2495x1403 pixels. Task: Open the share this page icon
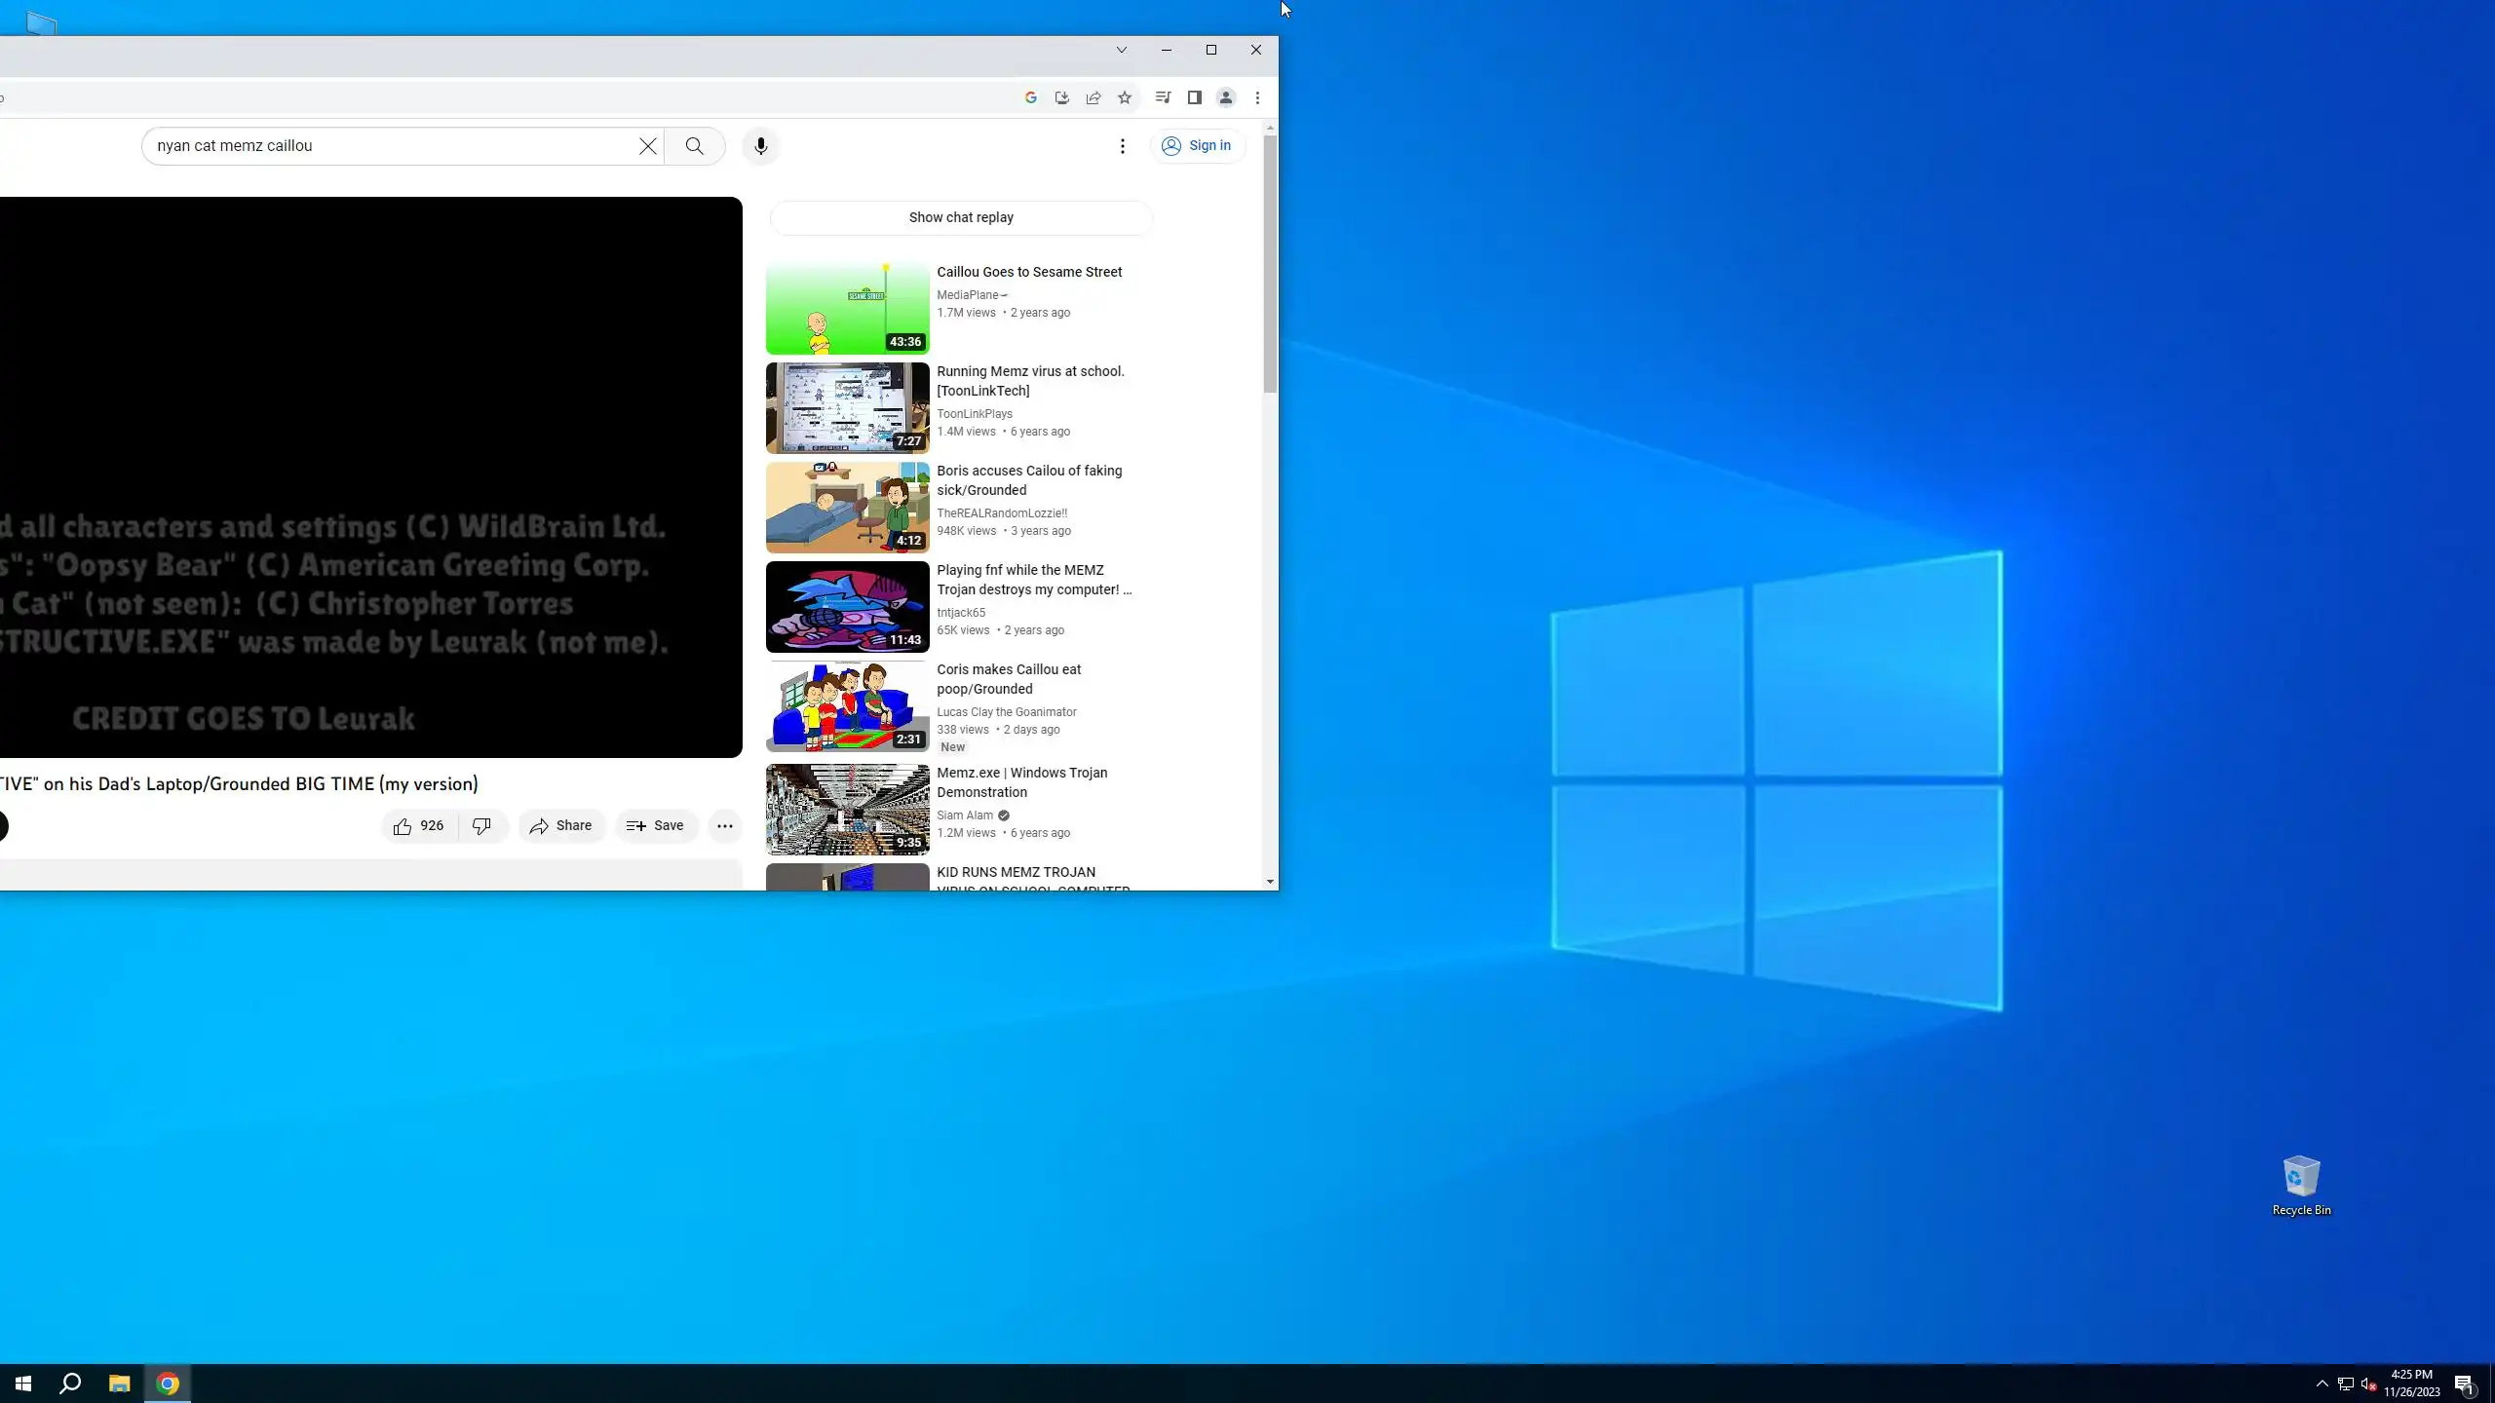[1094, 97]
